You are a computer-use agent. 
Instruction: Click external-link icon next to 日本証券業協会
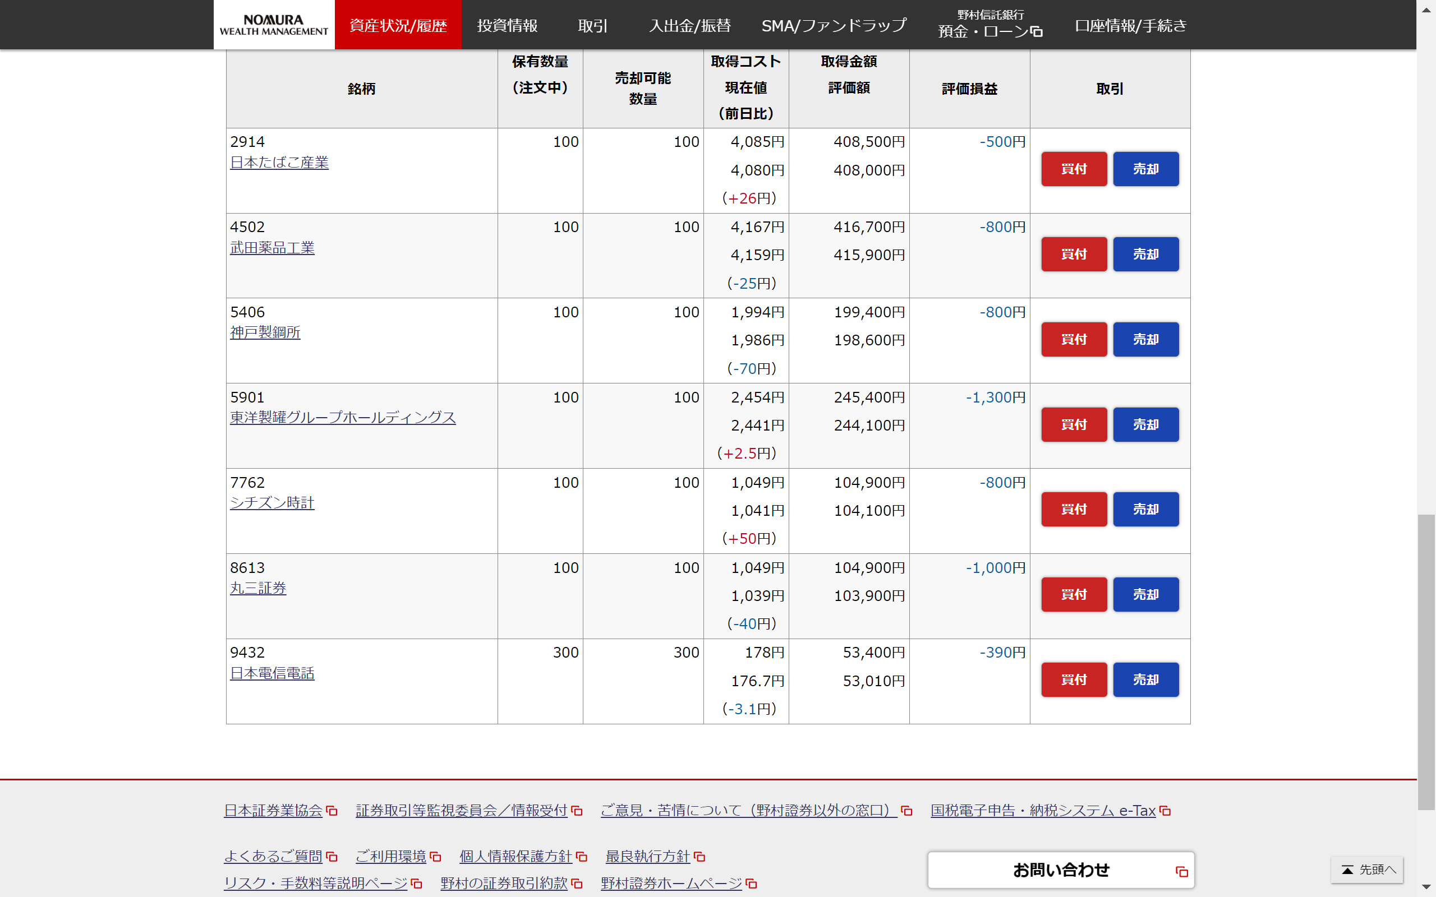(x=332, y=811)
